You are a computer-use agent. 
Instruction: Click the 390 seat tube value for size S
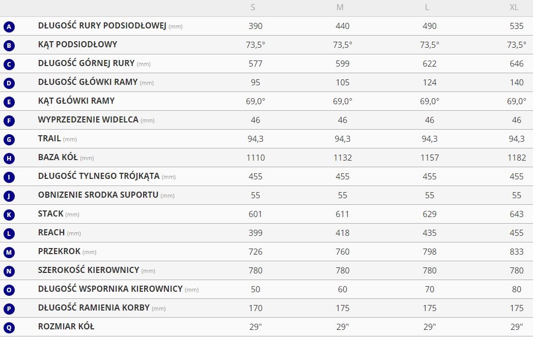256,26
